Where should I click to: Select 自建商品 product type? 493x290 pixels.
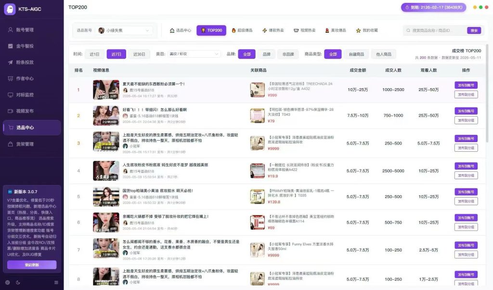point(356,54)
